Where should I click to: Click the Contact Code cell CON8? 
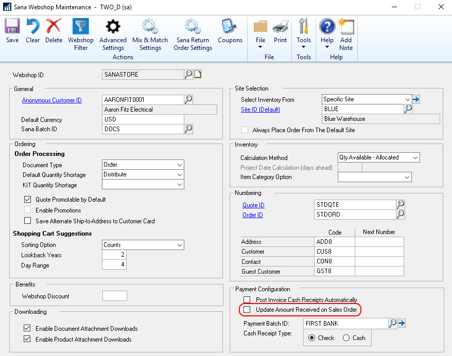click(335, 261)
